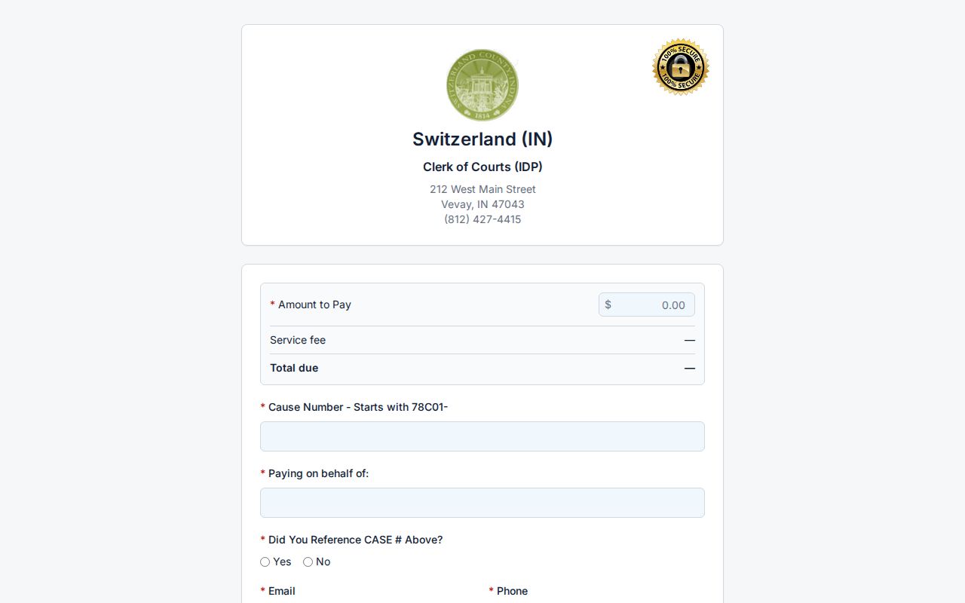This screenshot has width=965, height=603.
Task: Click the Amount to Pay field
Action: point(647,305)
